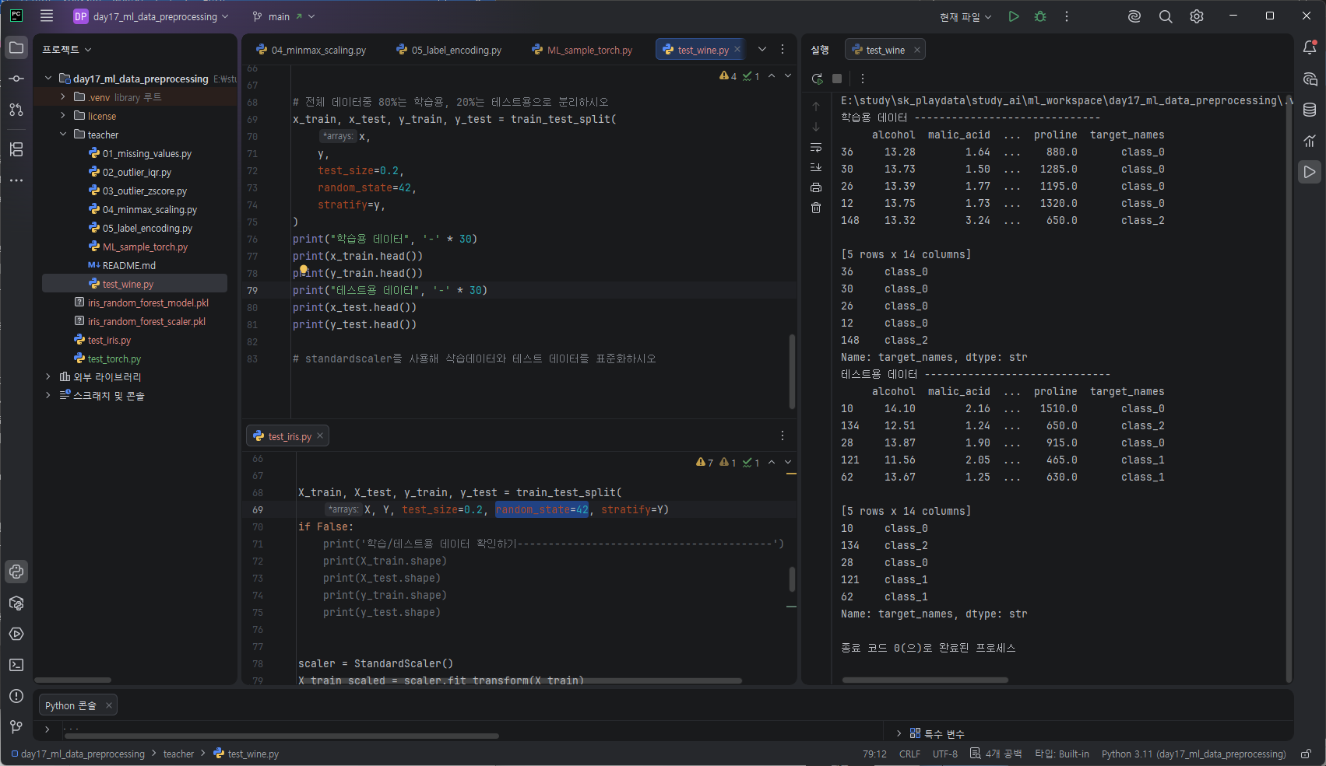Click the UTF-8 encoding status widget

click(945, 754)
